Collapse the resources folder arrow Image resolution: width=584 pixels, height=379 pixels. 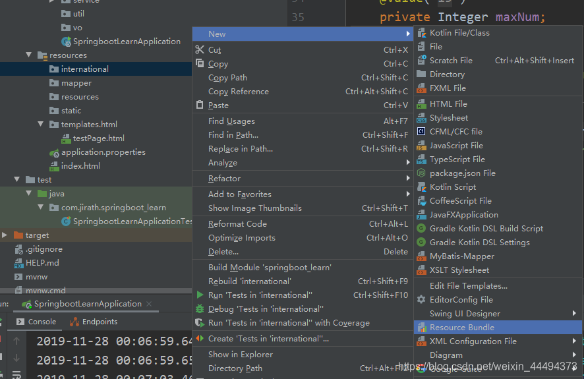(x=29, y=55)
